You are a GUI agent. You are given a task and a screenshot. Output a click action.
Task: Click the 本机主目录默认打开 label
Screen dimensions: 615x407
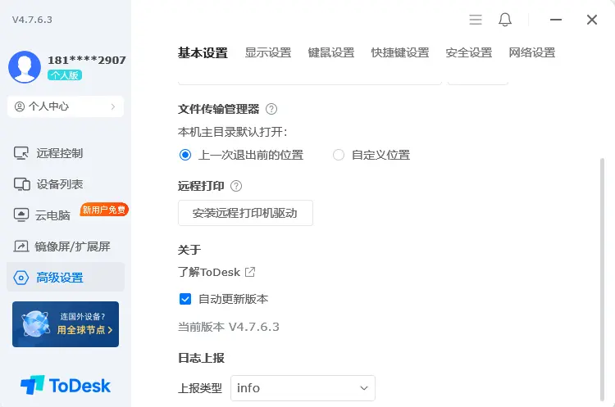click(x=233, y=132)
